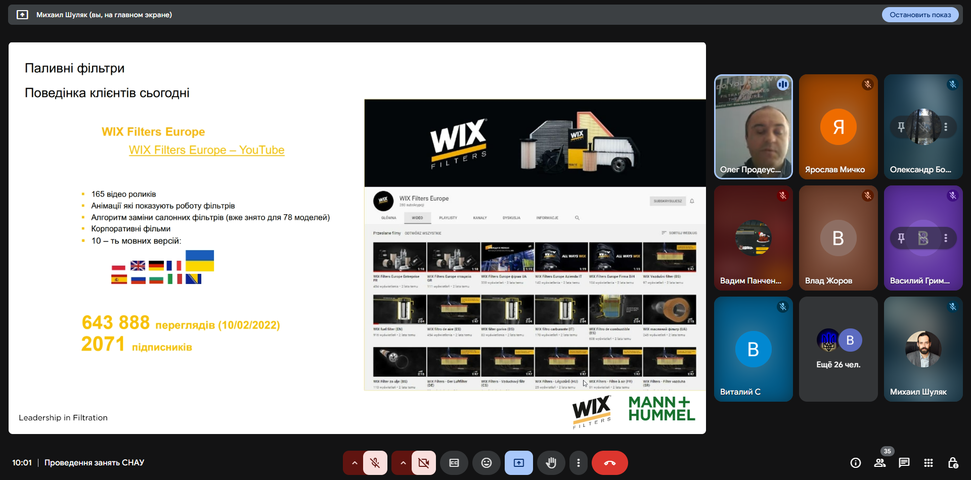971x480 pixels.
Task: Click the INFORMACJE tab in shared YouTube page
Action: (x=547, y=218)
